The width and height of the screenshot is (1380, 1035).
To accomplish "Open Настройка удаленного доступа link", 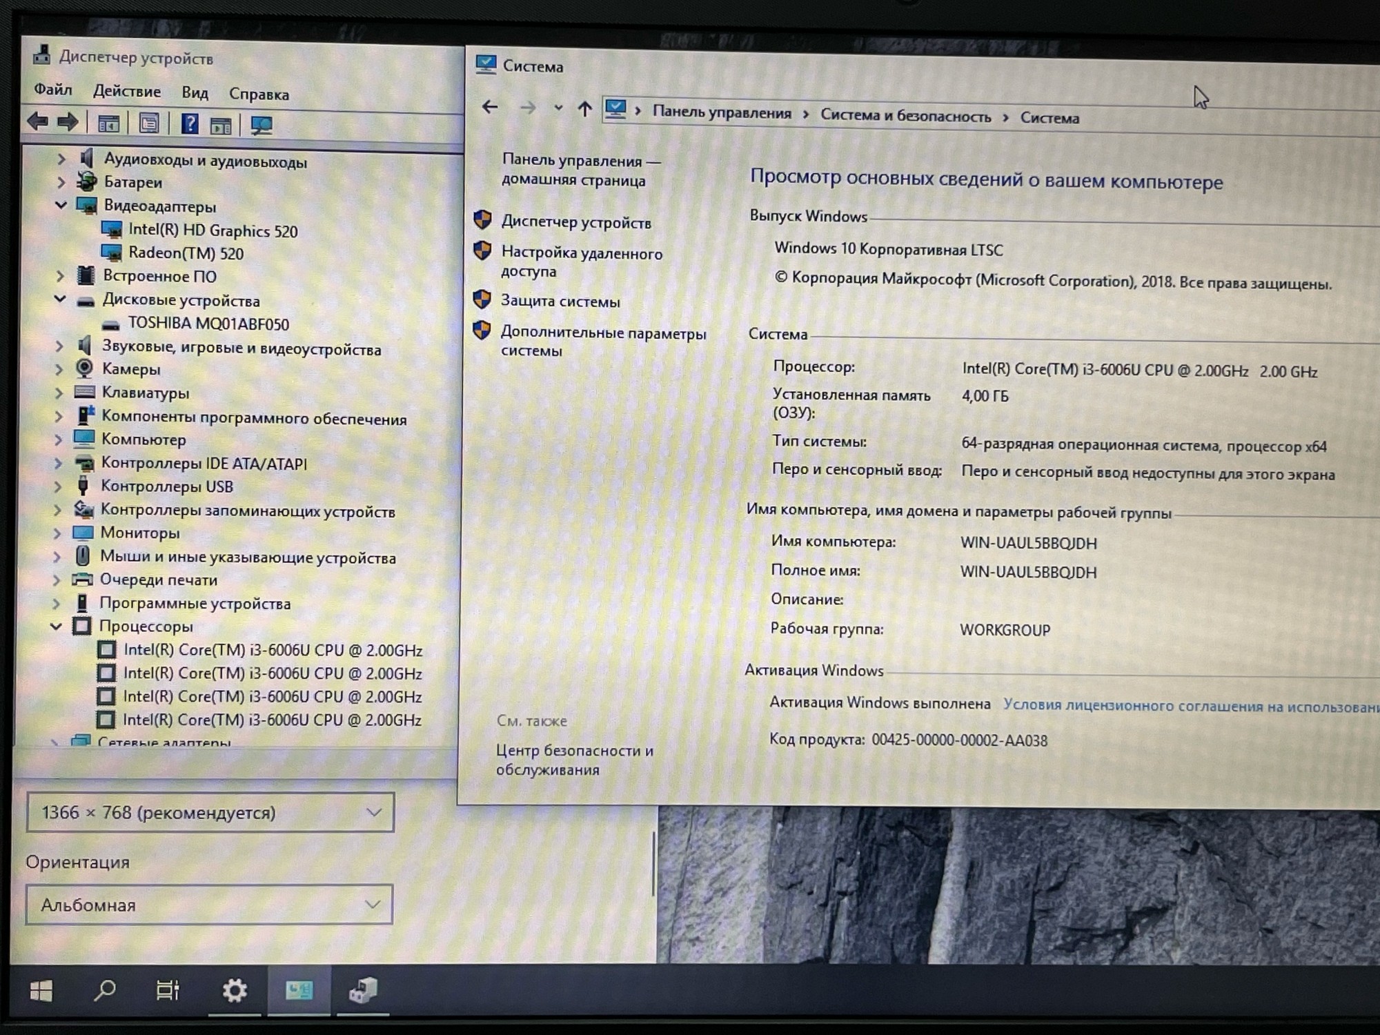I will point(582,262).
